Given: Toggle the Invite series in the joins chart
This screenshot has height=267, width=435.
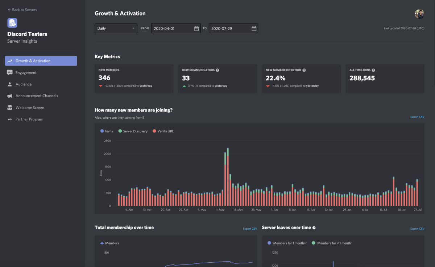Looking at the screenshot, I should [107, 131].
